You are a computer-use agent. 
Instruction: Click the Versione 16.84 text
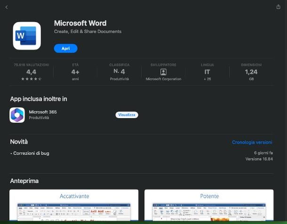coord(259,159)
